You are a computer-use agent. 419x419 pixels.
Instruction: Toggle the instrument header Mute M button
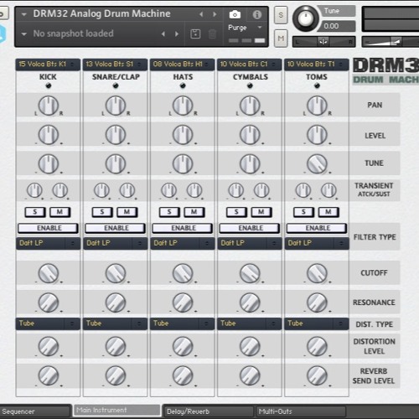(x=281, y=39)
